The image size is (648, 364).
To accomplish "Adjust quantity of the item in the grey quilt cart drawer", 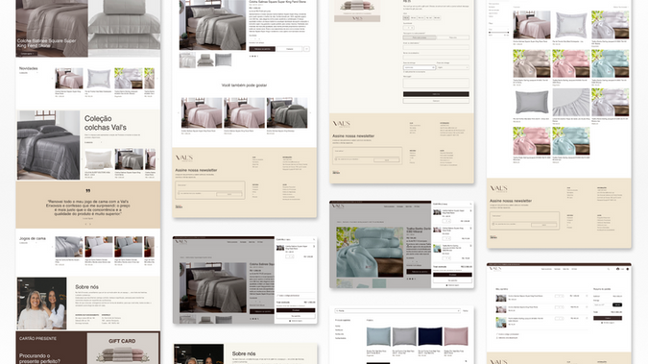I will click(290, 256).
